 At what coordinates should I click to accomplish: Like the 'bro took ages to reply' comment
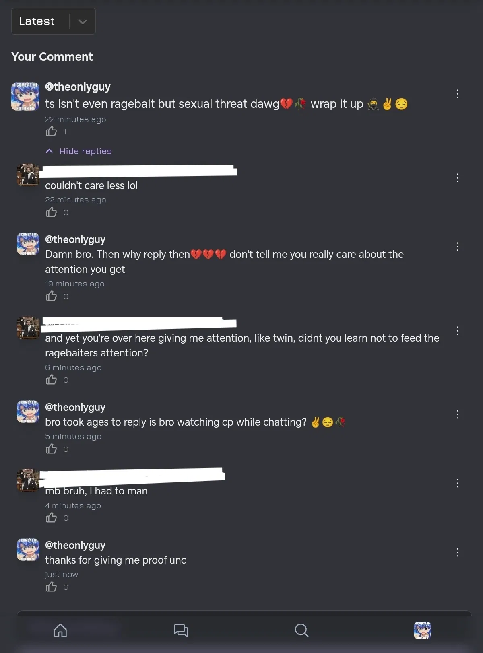(x=52, y=449)
